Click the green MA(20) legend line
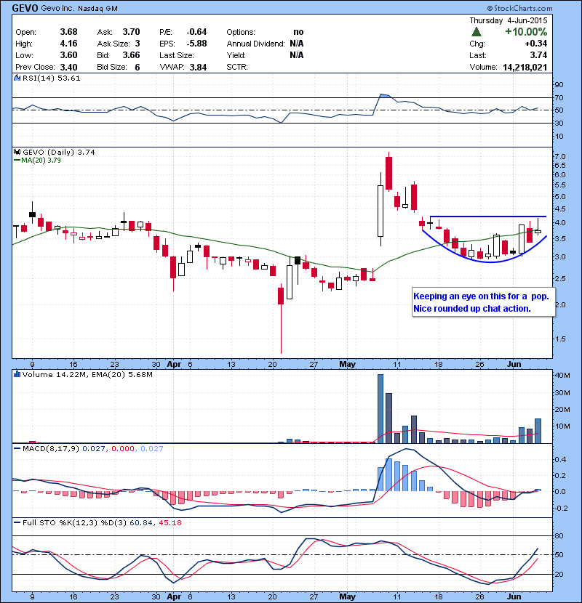Image resolution: width=582 pixels, height=603 pixels. [x=17, y=161]
